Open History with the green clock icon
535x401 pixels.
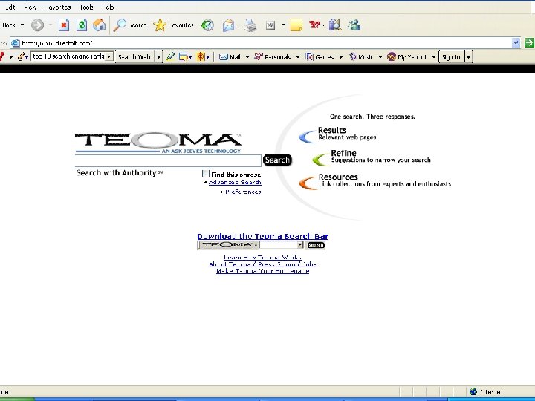point(207,25)
